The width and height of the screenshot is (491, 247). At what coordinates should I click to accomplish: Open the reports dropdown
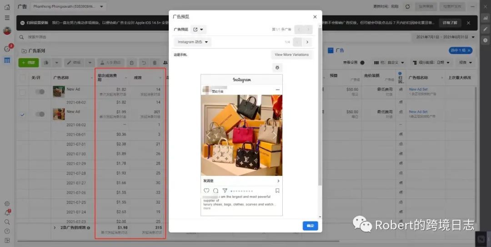465,63
